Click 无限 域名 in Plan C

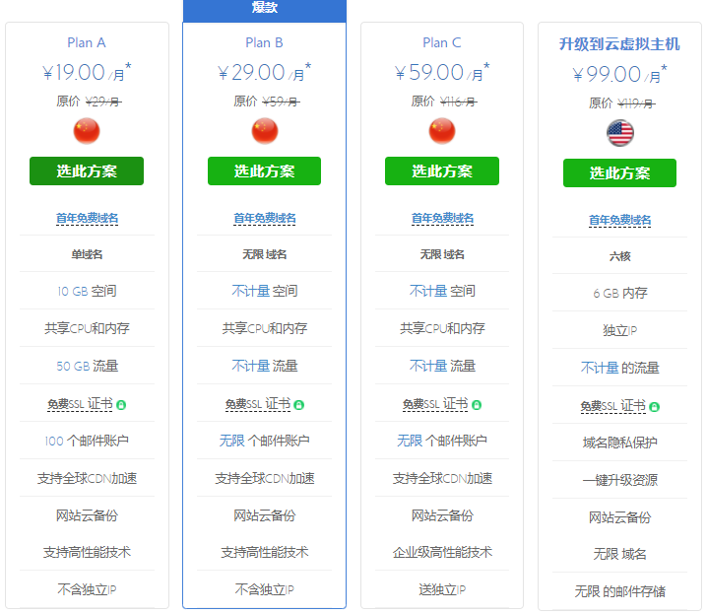(442, 255)
